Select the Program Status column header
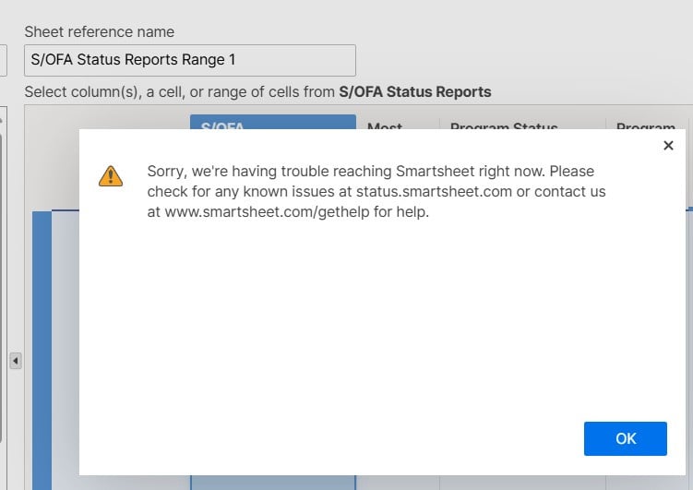Image resolution: width=693 pixels, height=490 pixels. click(522, 124)
